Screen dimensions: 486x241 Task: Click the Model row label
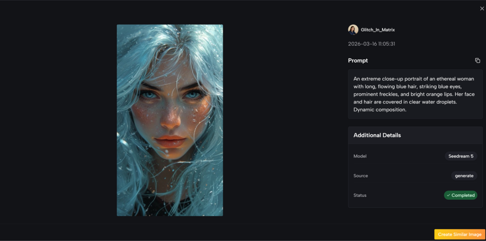360,156
